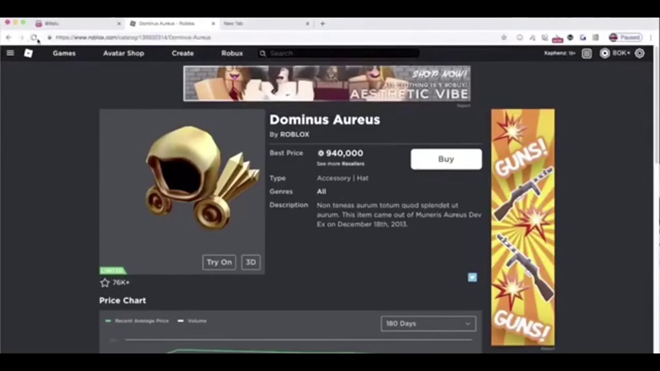660x371 pixels.
Task: Click the blue-white square extension icon
Action: pos(583,38)
